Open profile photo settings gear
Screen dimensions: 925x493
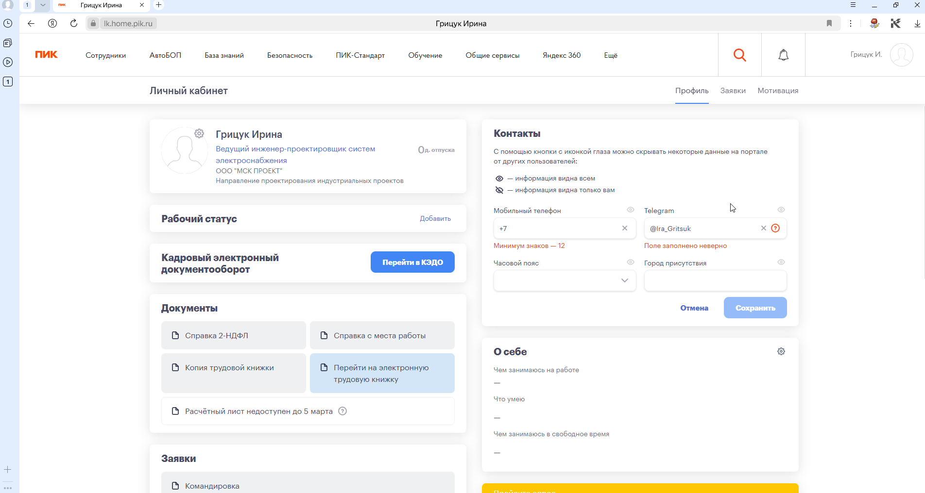(x=199, y=133)
